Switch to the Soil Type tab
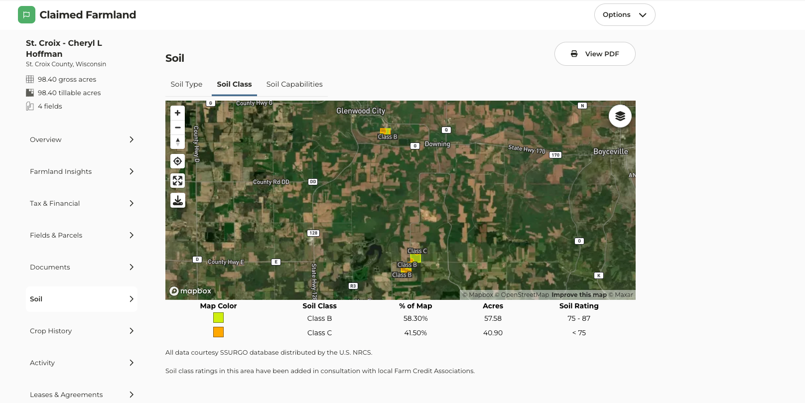The height and width of the screenshot is (403, 805). (x=186, y=84)
